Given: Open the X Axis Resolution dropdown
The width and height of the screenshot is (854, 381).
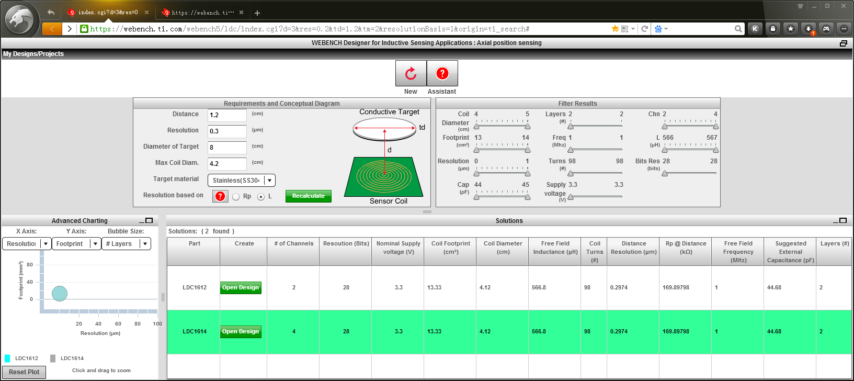Looking at the screenshot, I should pos(27,244).
